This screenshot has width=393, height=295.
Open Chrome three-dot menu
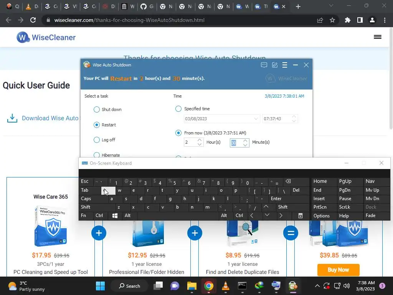pos(385,20)
